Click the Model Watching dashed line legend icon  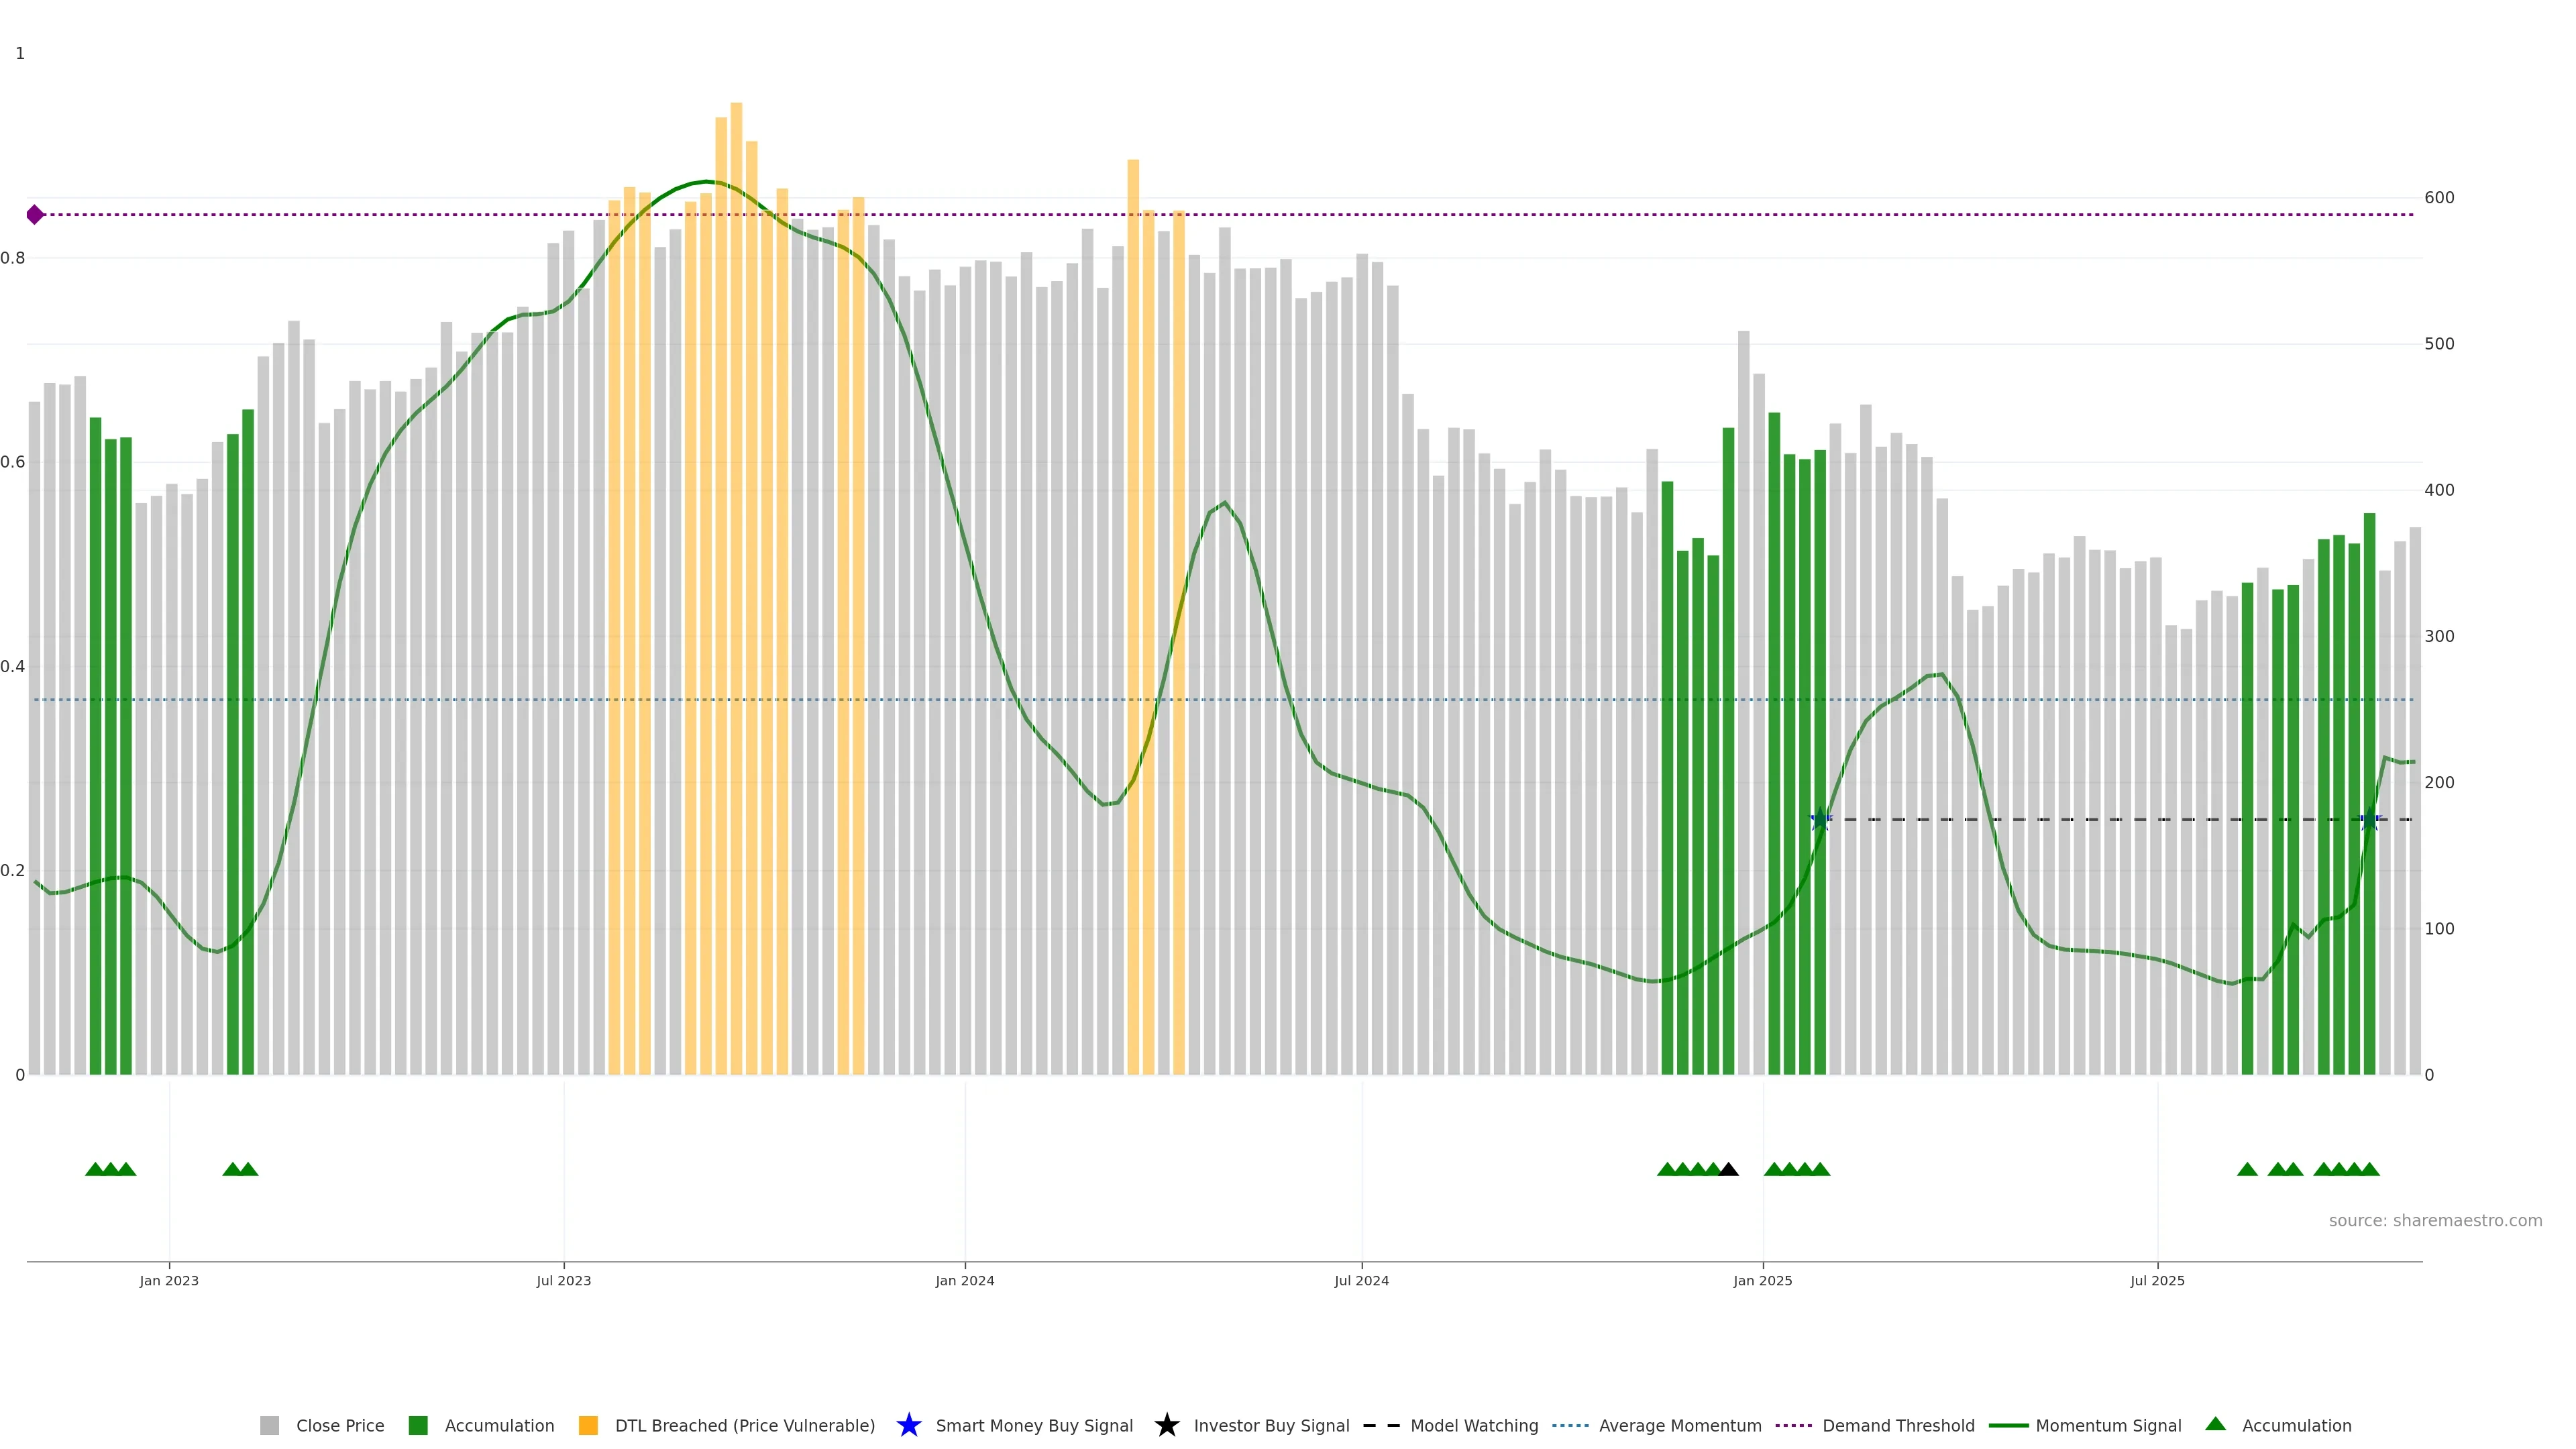1381,1425
